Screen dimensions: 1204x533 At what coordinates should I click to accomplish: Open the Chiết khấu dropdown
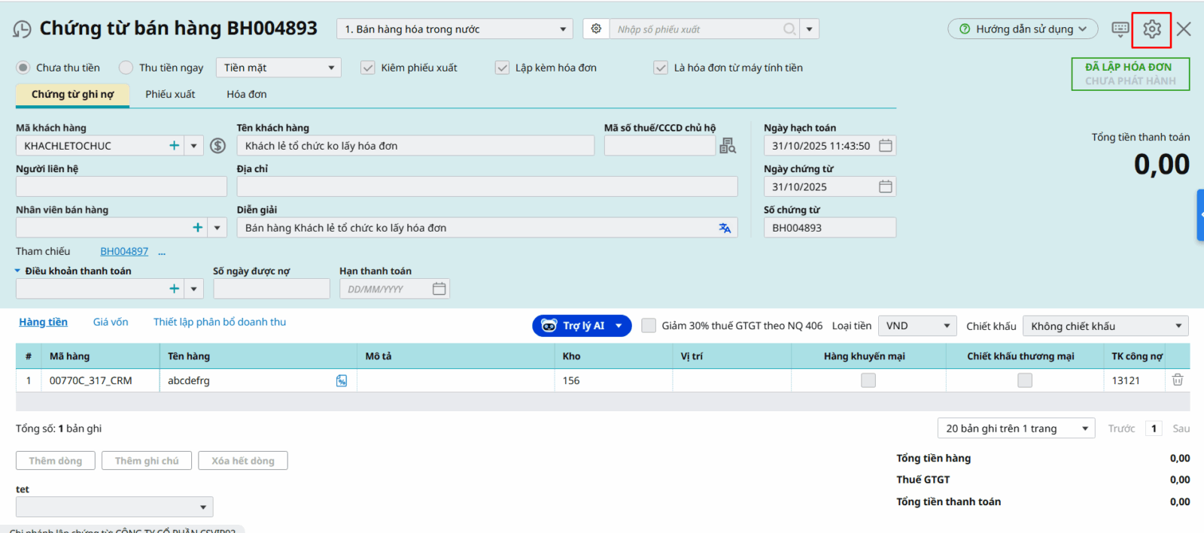[1105, 326]
